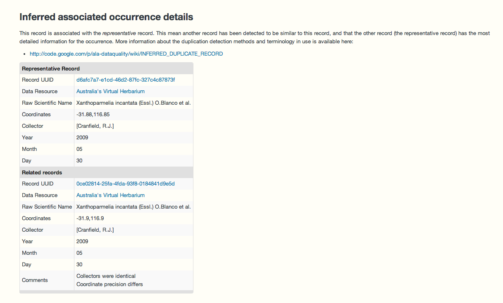Open the INFERRED_DUPLICATE_RECORD wiki link
Screen dimensions: 503x303
coord(126,54)
